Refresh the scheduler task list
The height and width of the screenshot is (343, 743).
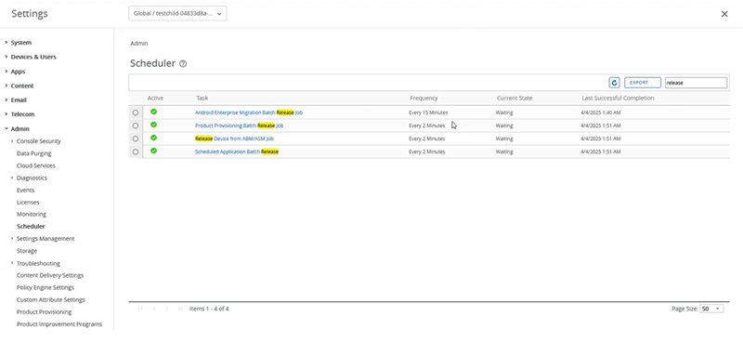pos(614,83)
